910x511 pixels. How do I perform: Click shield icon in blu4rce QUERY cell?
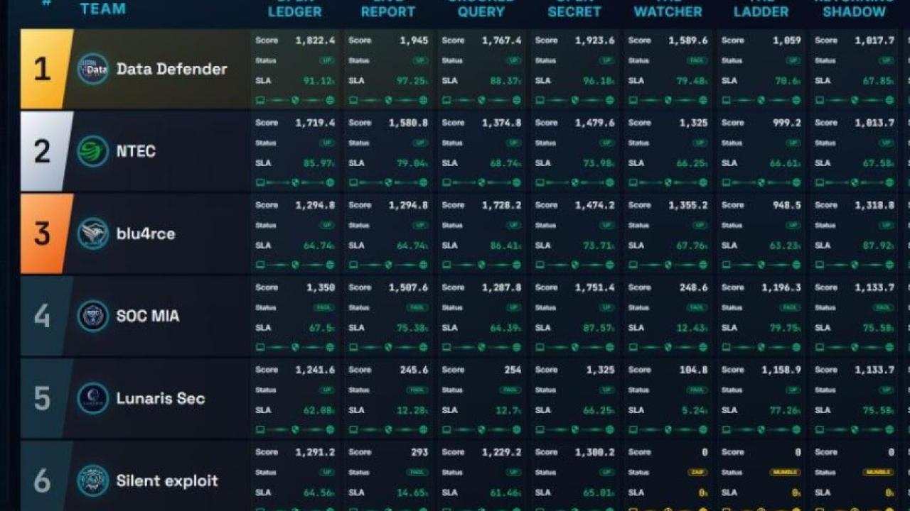[x=481, y=265]
